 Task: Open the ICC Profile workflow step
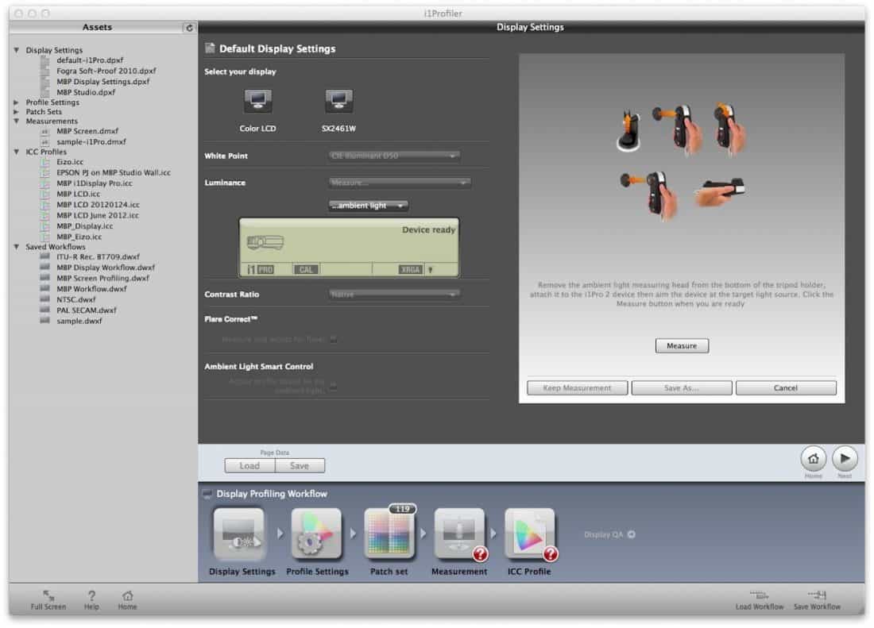point(529,535)
